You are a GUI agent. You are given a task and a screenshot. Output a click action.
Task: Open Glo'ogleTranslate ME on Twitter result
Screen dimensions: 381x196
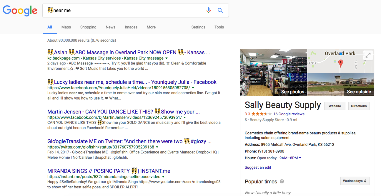(129, 141)
